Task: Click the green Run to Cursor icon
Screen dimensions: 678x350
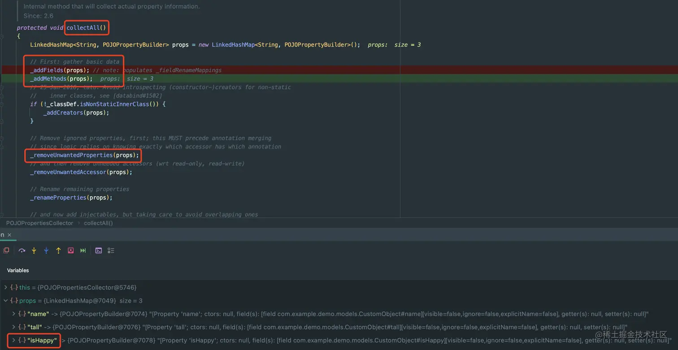Action: (x=83, y=251)
